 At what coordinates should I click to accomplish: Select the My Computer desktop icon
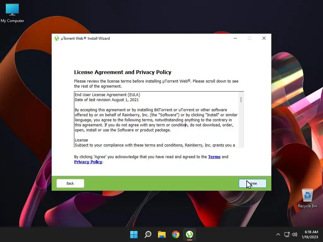(x=12, y=13)
